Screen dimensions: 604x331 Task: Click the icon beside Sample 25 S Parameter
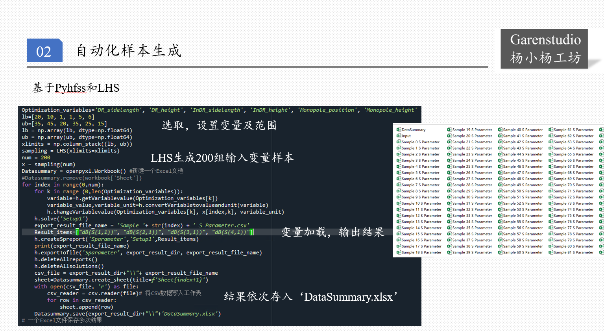[449, 166]
